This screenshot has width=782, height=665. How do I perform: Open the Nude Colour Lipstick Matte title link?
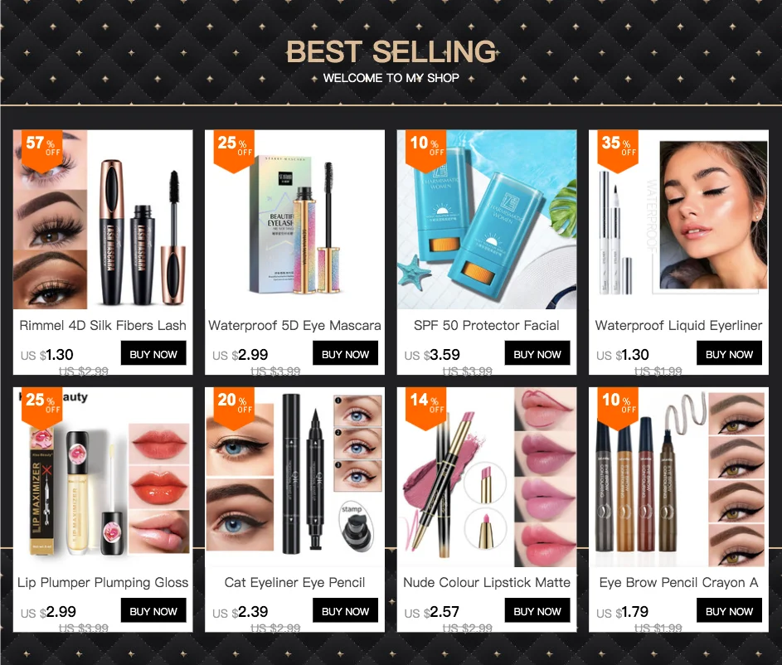click(x=487, y=582)
